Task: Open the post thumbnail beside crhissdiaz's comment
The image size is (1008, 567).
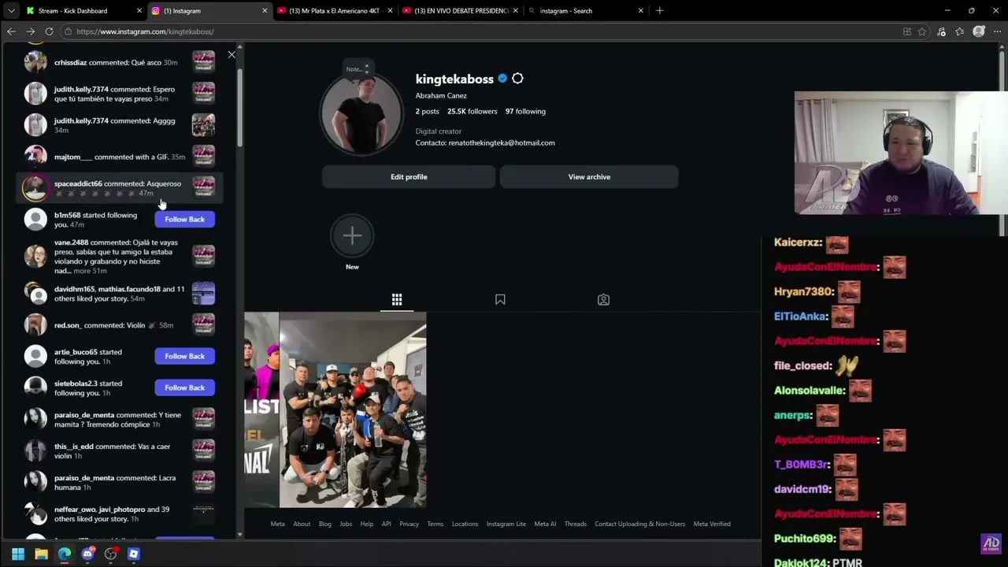Action: [203, 61]
